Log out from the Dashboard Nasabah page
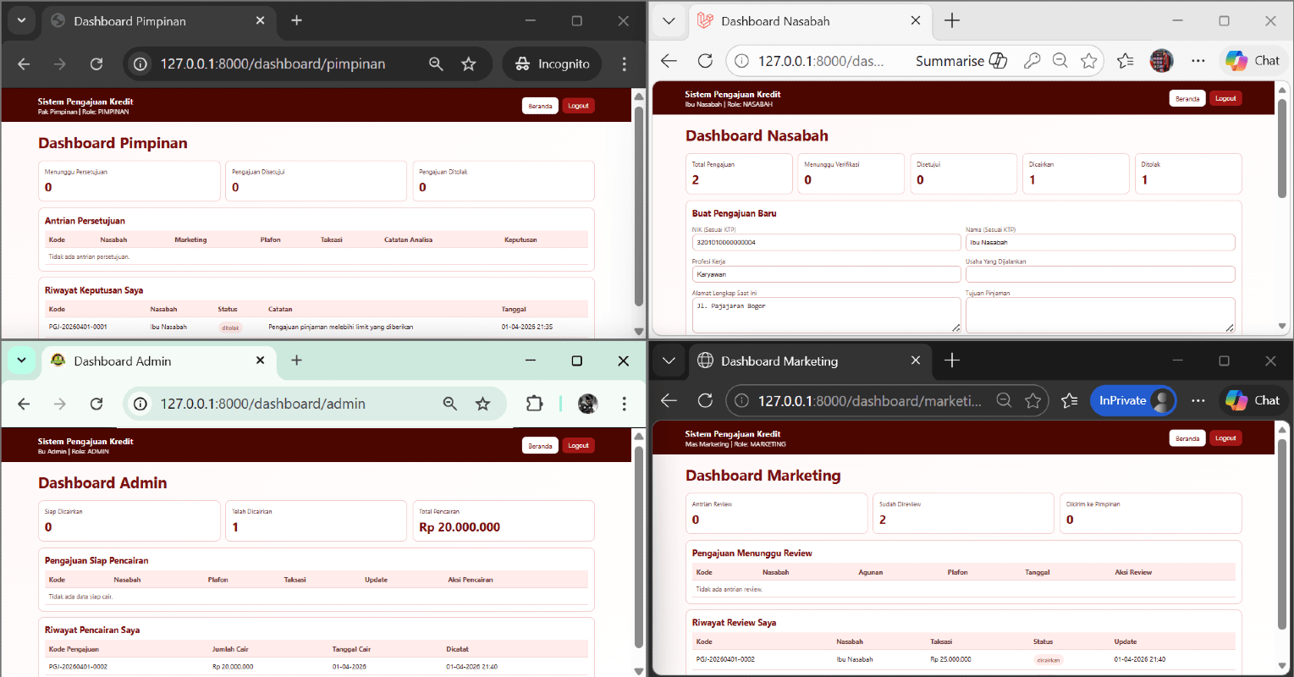Screen dimensions: 1294x677 point(1225,98)
